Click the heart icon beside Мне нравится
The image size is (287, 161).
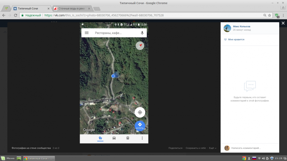click(x=225, y=39)
